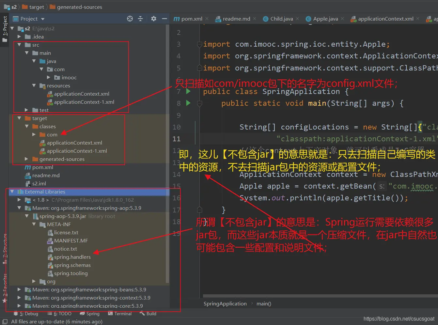This screenshot has width=438, height=325.
Task: Hide the Project panel with minimize icon
Action: click(x=164, y=19)
